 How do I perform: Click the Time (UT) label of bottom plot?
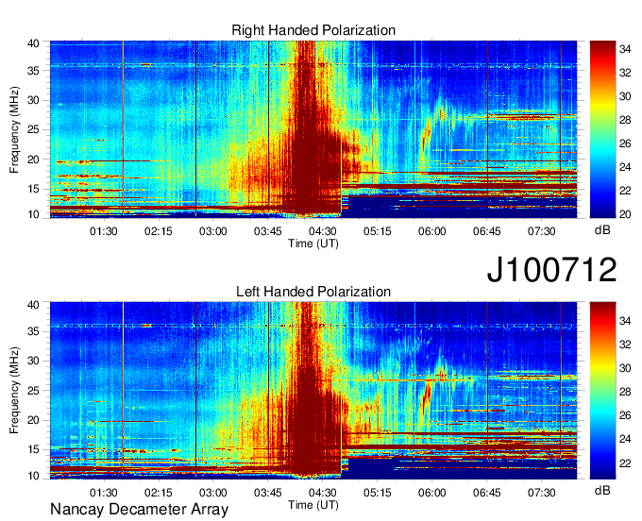[x=313, y=505]
